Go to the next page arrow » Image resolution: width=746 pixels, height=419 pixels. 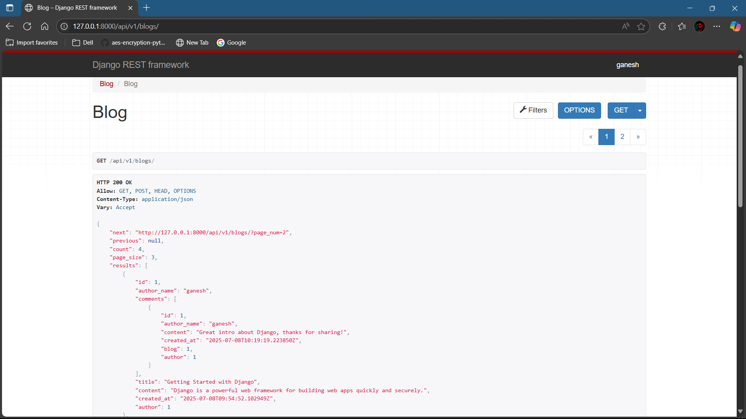click(638, 137)
